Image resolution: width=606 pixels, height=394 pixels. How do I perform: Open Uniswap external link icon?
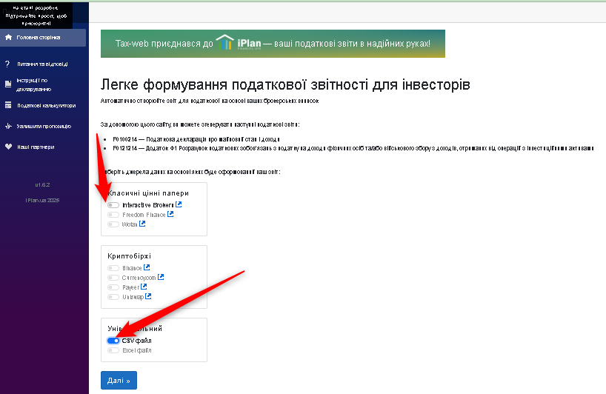coord(148,296)
